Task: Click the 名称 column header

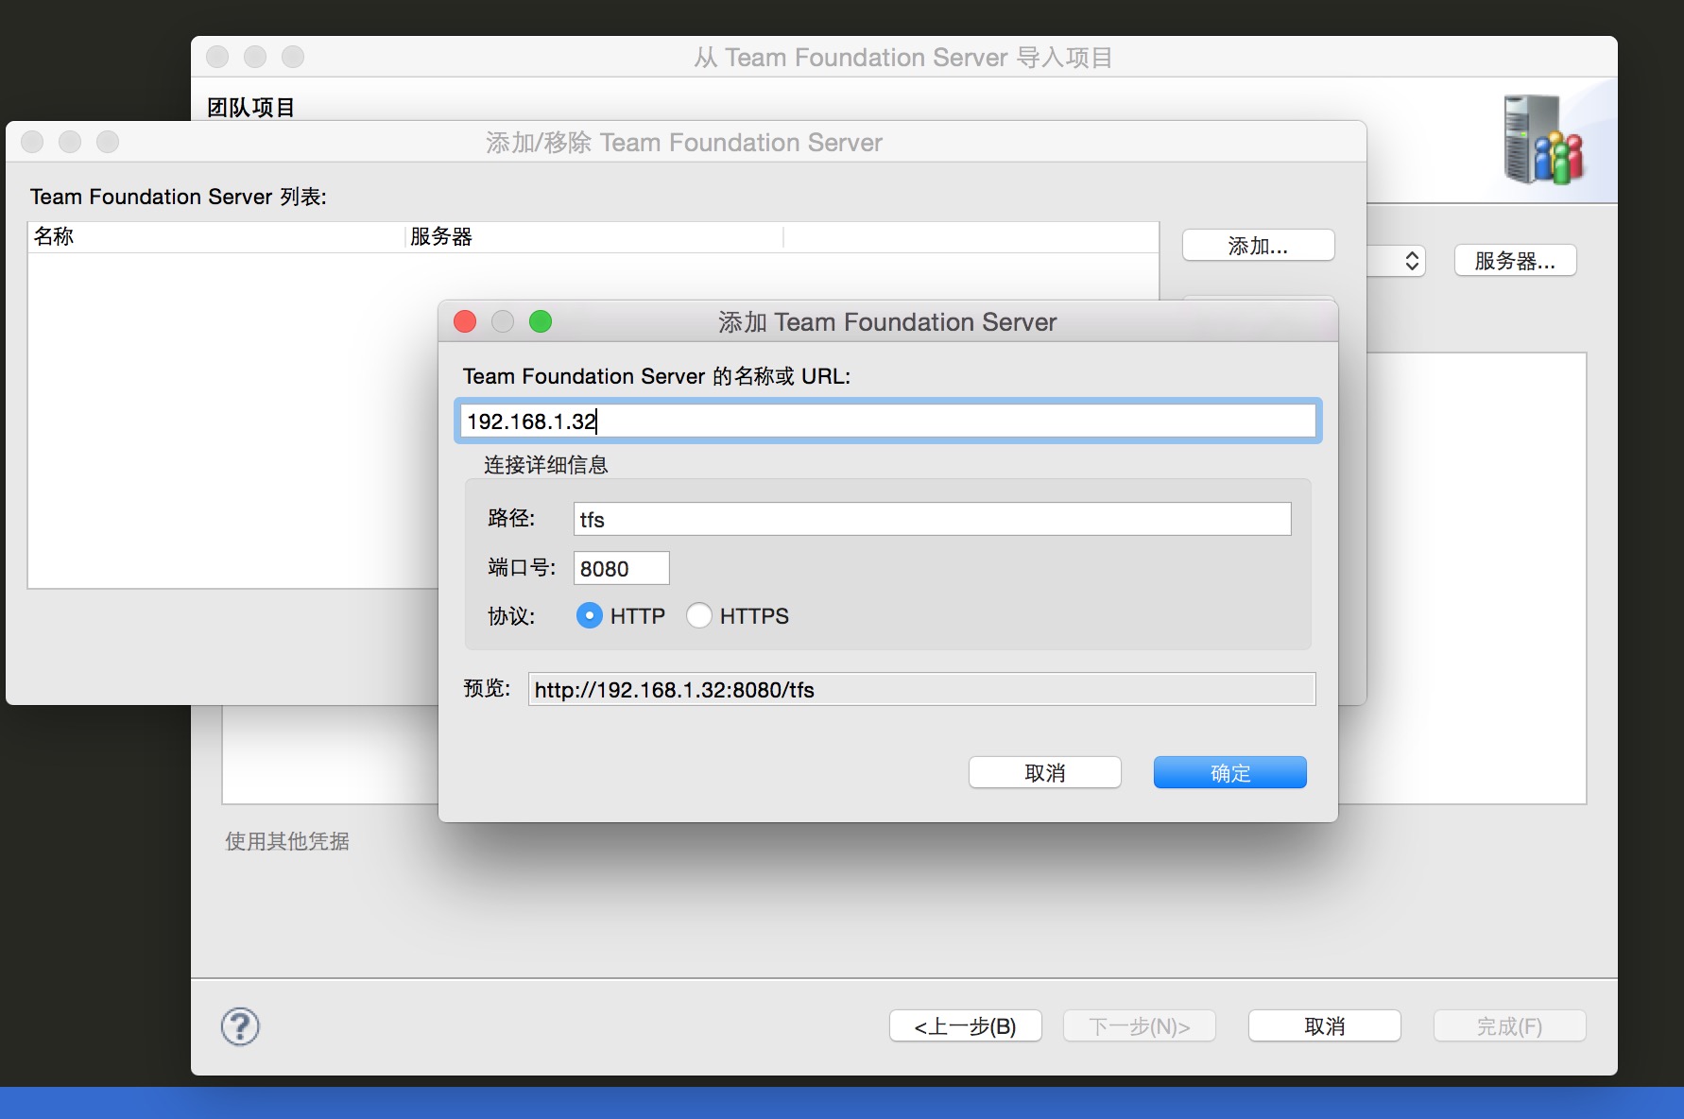Action: 217,237
